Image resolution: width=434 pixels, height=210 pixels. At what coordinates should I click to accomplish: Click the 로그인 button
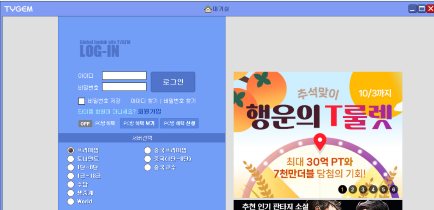[x=173, y=82]
